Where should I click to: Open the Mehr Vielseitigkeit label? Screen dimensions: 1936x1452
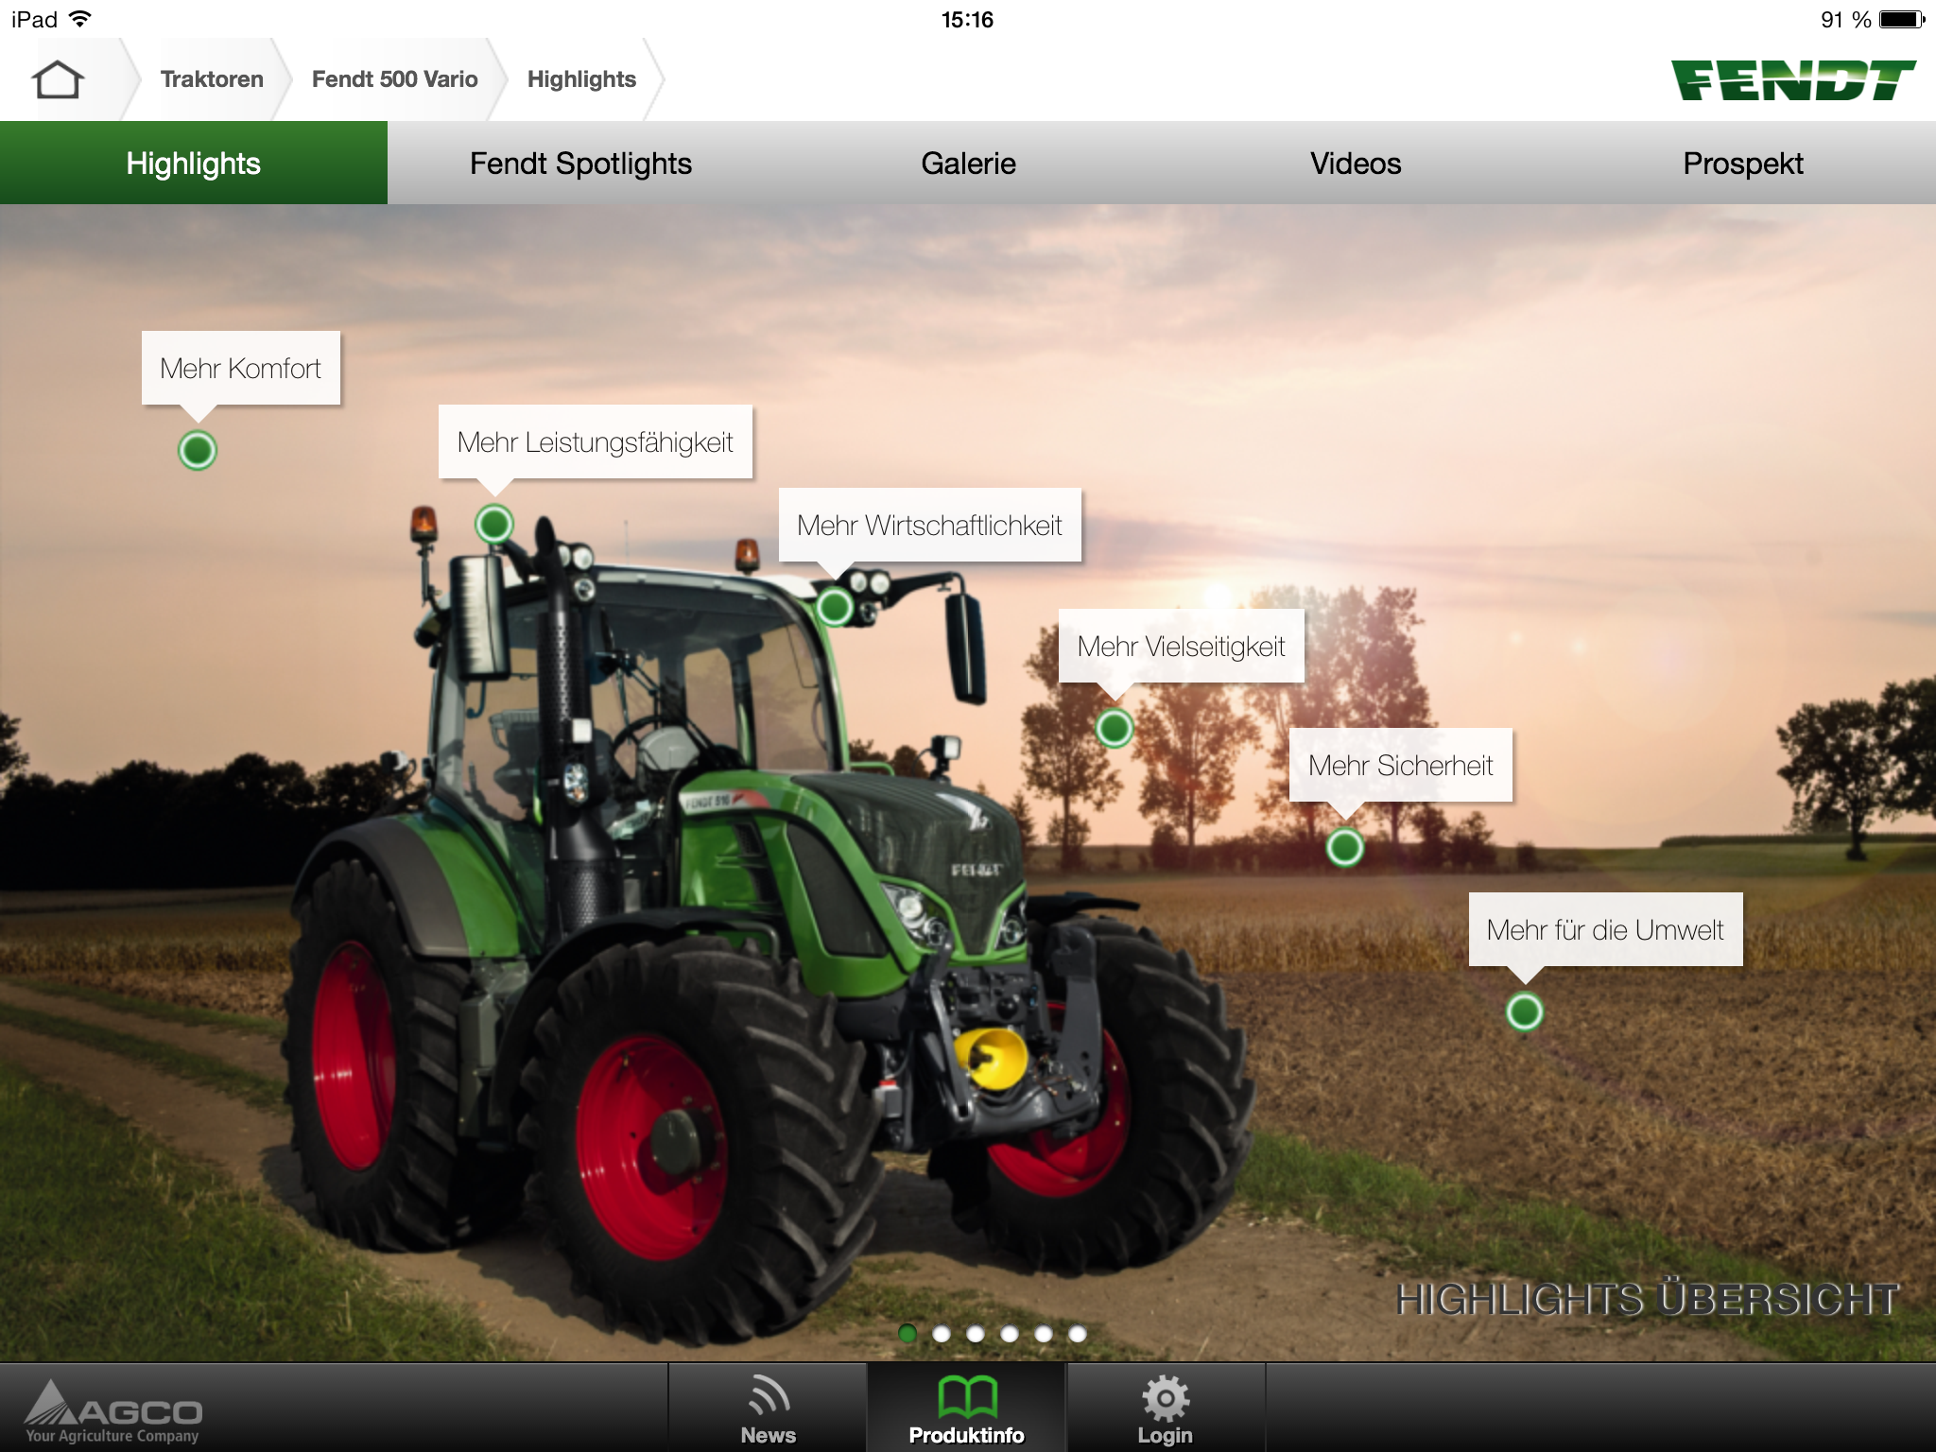[1182, 646]
